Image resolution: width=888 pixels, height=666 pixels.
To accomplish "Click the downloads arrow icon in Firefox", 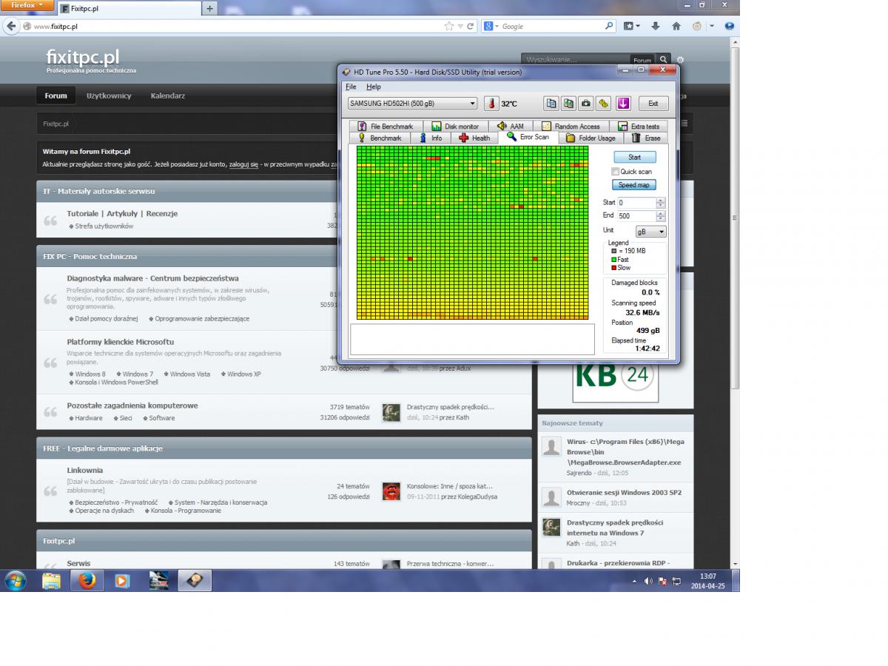I will point(656,26).
